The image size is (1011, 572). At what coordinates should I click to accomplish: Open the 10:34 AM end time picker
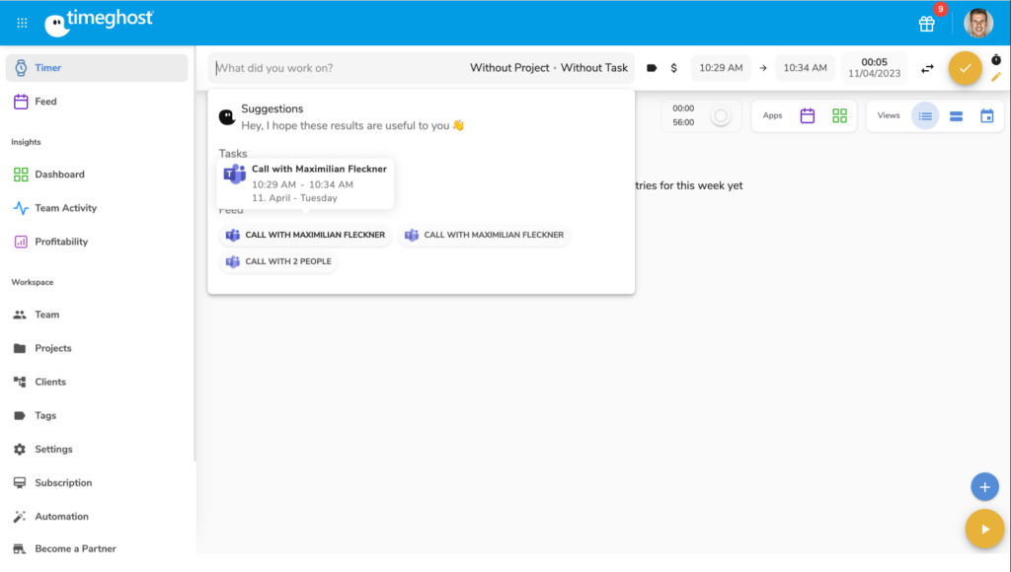click(805, 68)
